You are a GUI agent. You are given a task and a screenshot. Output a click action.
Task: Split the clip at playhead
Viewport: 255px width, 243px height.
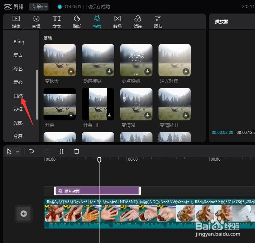tap(62, 151)
